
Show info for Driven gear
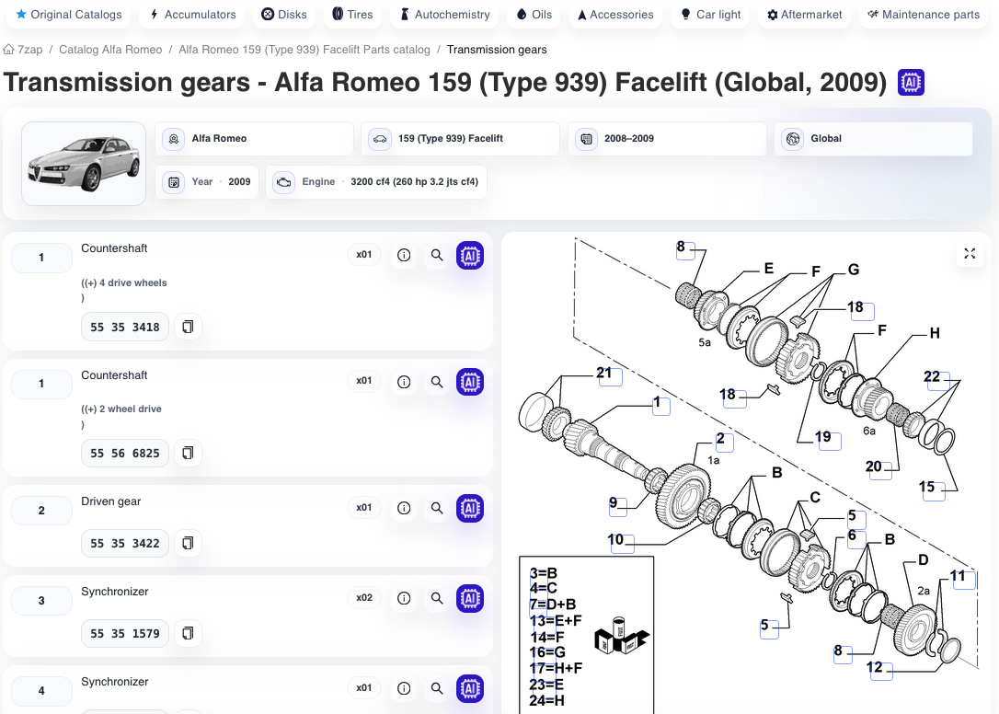coord(404,508)
